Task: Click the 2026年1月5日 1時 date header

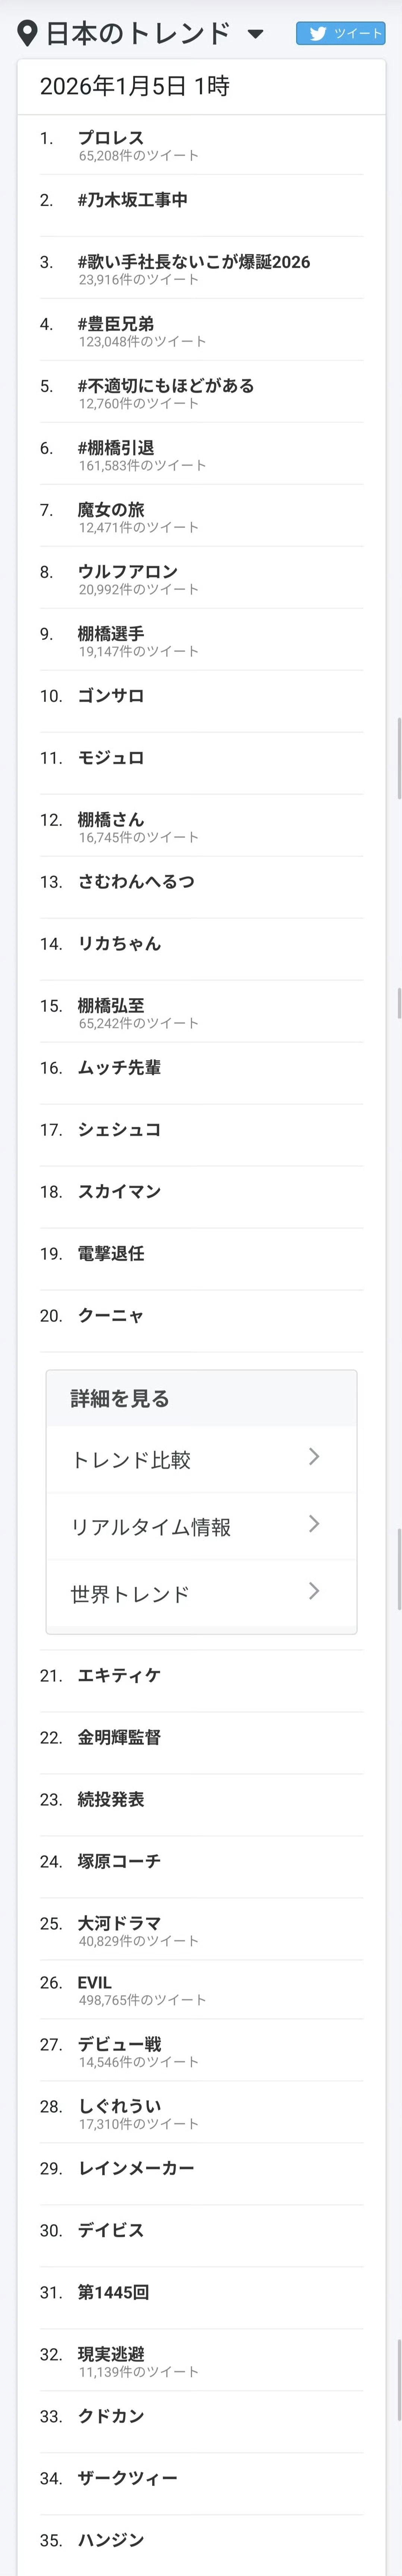Action: 135,86
